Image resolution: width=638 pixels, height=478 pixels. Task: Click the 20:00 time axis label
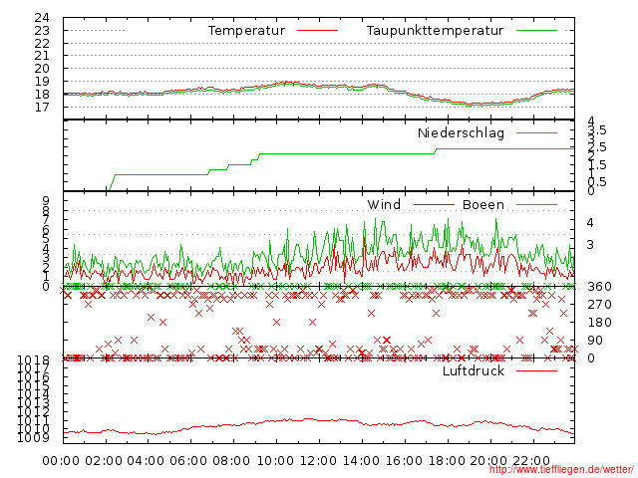tap(488, 461)
